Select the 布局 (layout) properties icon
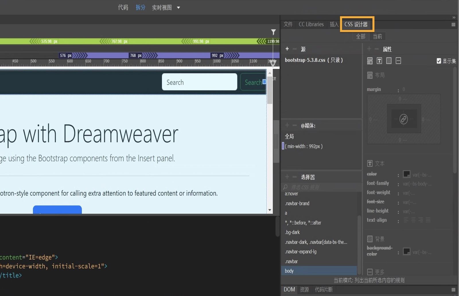459x296 pixels. pyautogui.click(x=369, y=60)
